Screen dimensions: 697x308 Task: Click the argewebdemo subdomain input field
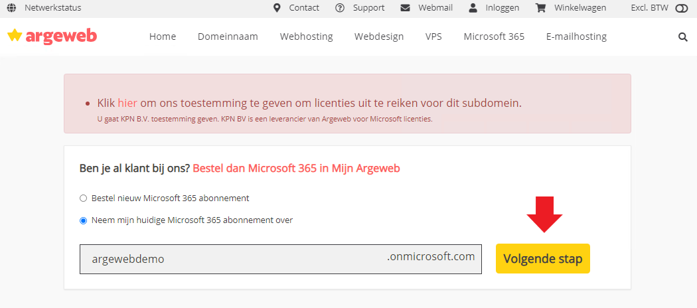point(281,259)
